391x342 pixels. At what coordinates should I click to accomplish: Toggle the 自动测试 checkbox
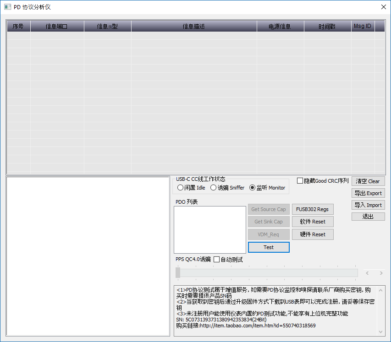pyautogui.click(x=217, y=260)
